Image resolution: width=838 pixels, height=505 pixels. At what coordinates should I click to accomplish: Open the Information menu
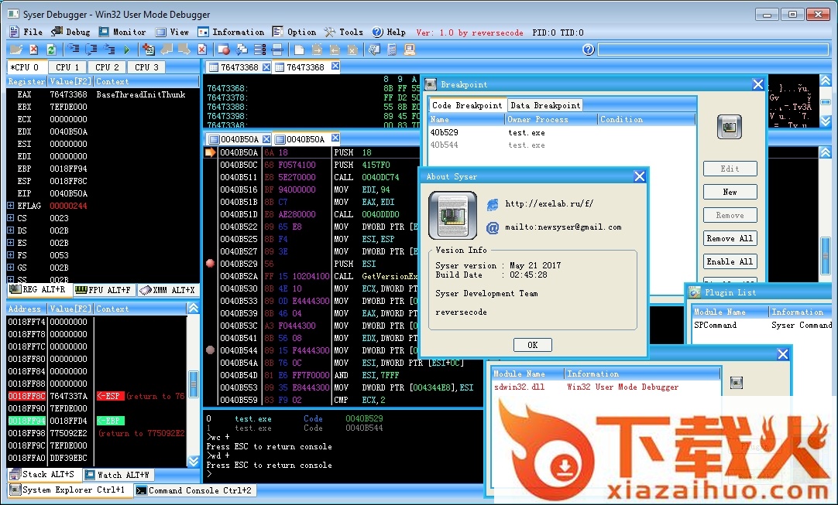tap(231, 32)
